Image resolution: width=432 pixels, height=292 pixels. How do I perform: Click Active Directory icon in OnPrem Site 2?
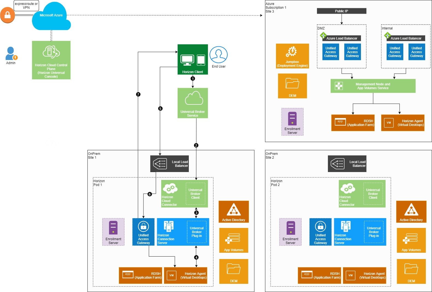(411, 212)
